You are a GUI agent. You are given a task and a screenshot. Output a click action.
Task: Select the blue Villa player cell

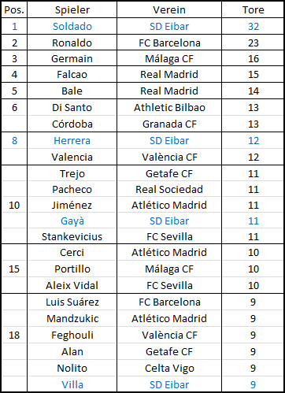(72, 384)
